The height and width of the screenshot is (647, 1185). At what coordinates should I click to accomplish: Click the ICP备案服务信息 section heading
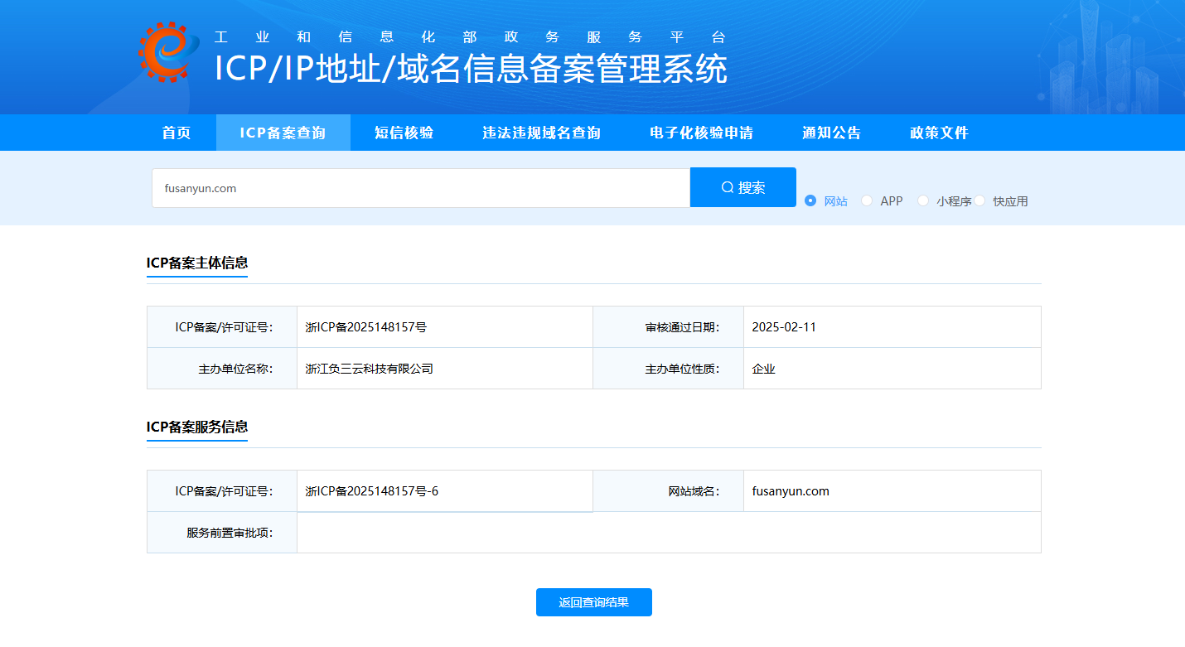click(197, 427)
